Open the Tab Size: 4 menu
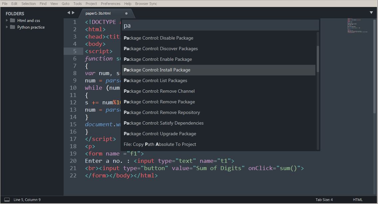The image size is (378, 204). tap(324, 200)
